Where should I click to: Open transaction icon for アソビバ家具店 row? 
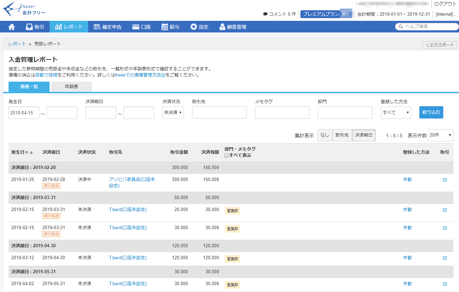coord(445,180)
